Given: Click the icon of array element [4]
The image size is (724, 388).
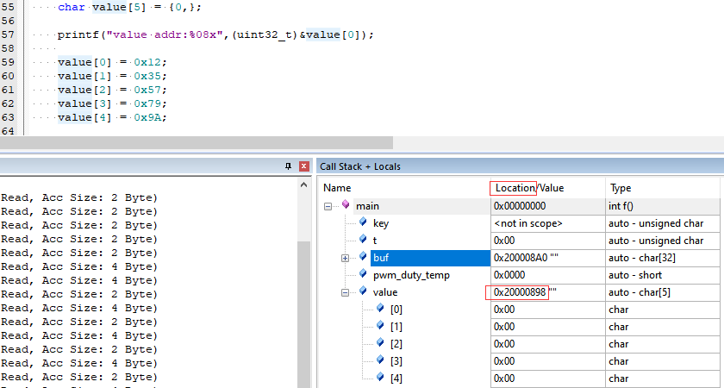Looking at the screenshot, I should click(380, 377).
